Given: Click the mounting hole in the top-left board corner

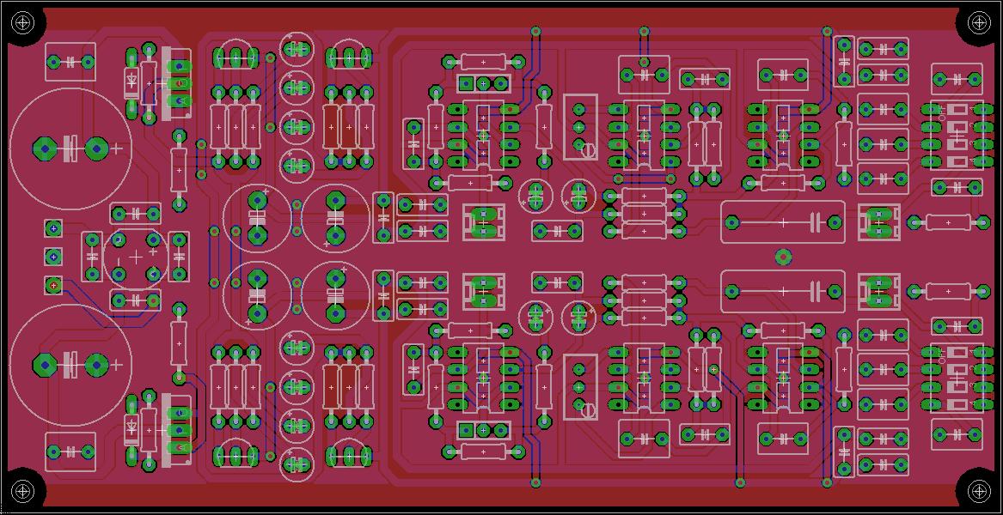Looking at the screenshot, I should pyautogui.click(x=24, y=24).
